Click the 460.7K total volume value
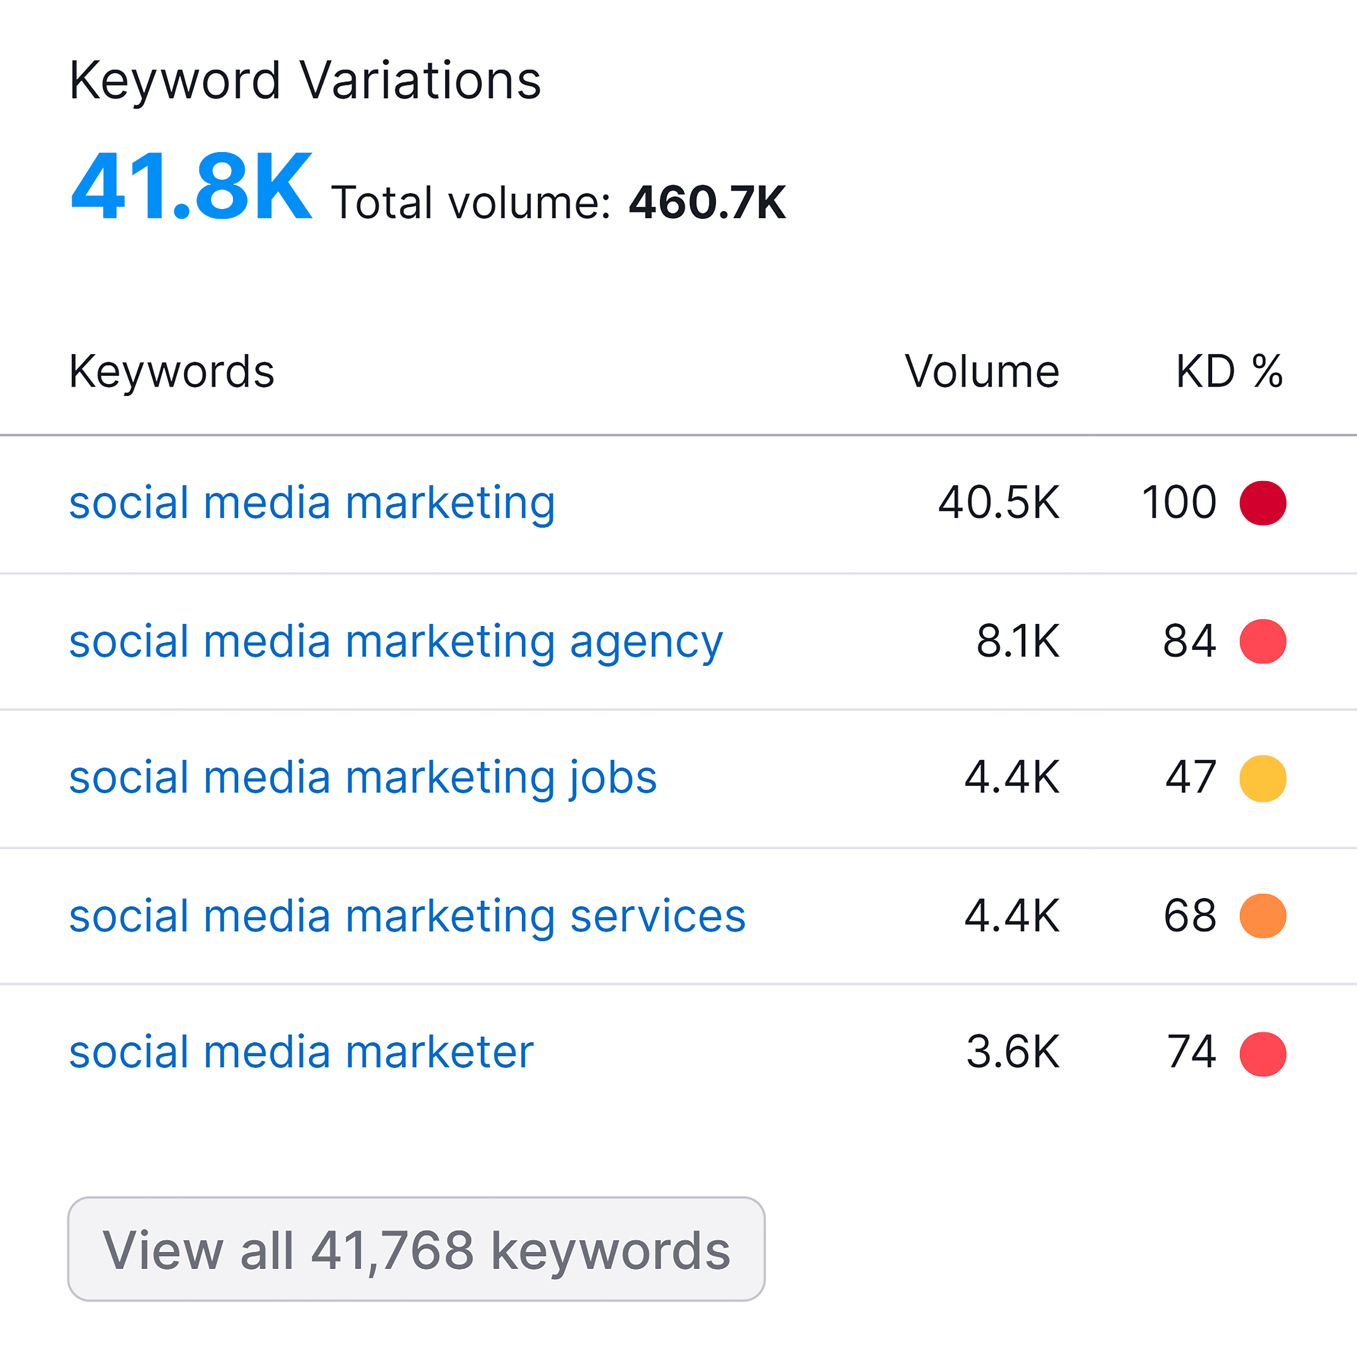The image size is (1357, 1372). point(707,203)
